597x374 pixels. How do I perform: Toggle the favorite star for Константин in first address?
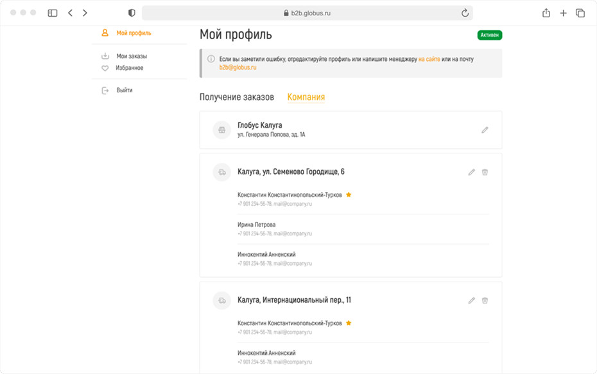349,194
